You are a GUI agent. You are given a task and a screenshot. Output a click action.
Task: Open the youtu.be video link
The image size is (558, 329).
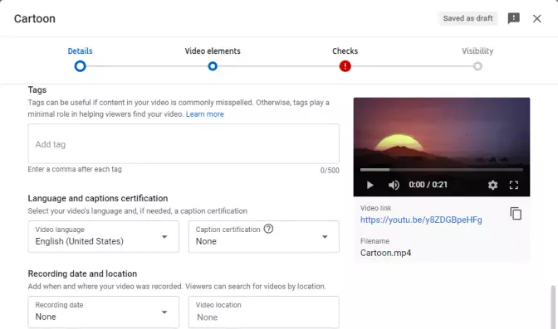point(421,220)
